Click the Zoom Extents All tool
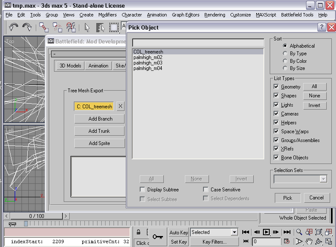The image size is (336, 247). click(x=328, y=232)
